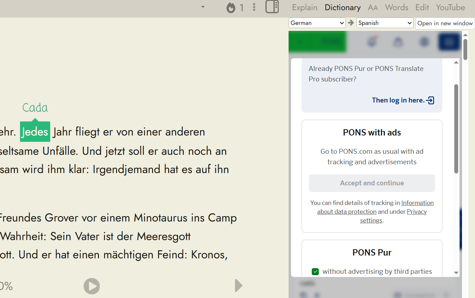
Task: Open the three-dot more options menu
Action: 254,7
